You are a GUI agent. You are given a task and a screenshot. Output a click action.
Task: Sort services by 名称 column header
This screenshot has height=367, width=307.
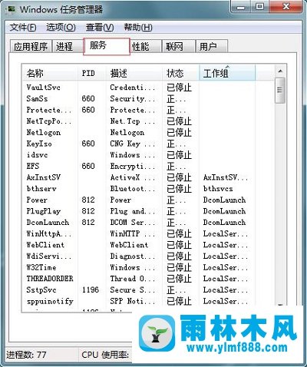click(x=50, y=73)
